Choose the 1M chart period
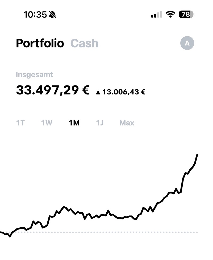This screenshot has height=260, width=213. (x=74, y=123)
